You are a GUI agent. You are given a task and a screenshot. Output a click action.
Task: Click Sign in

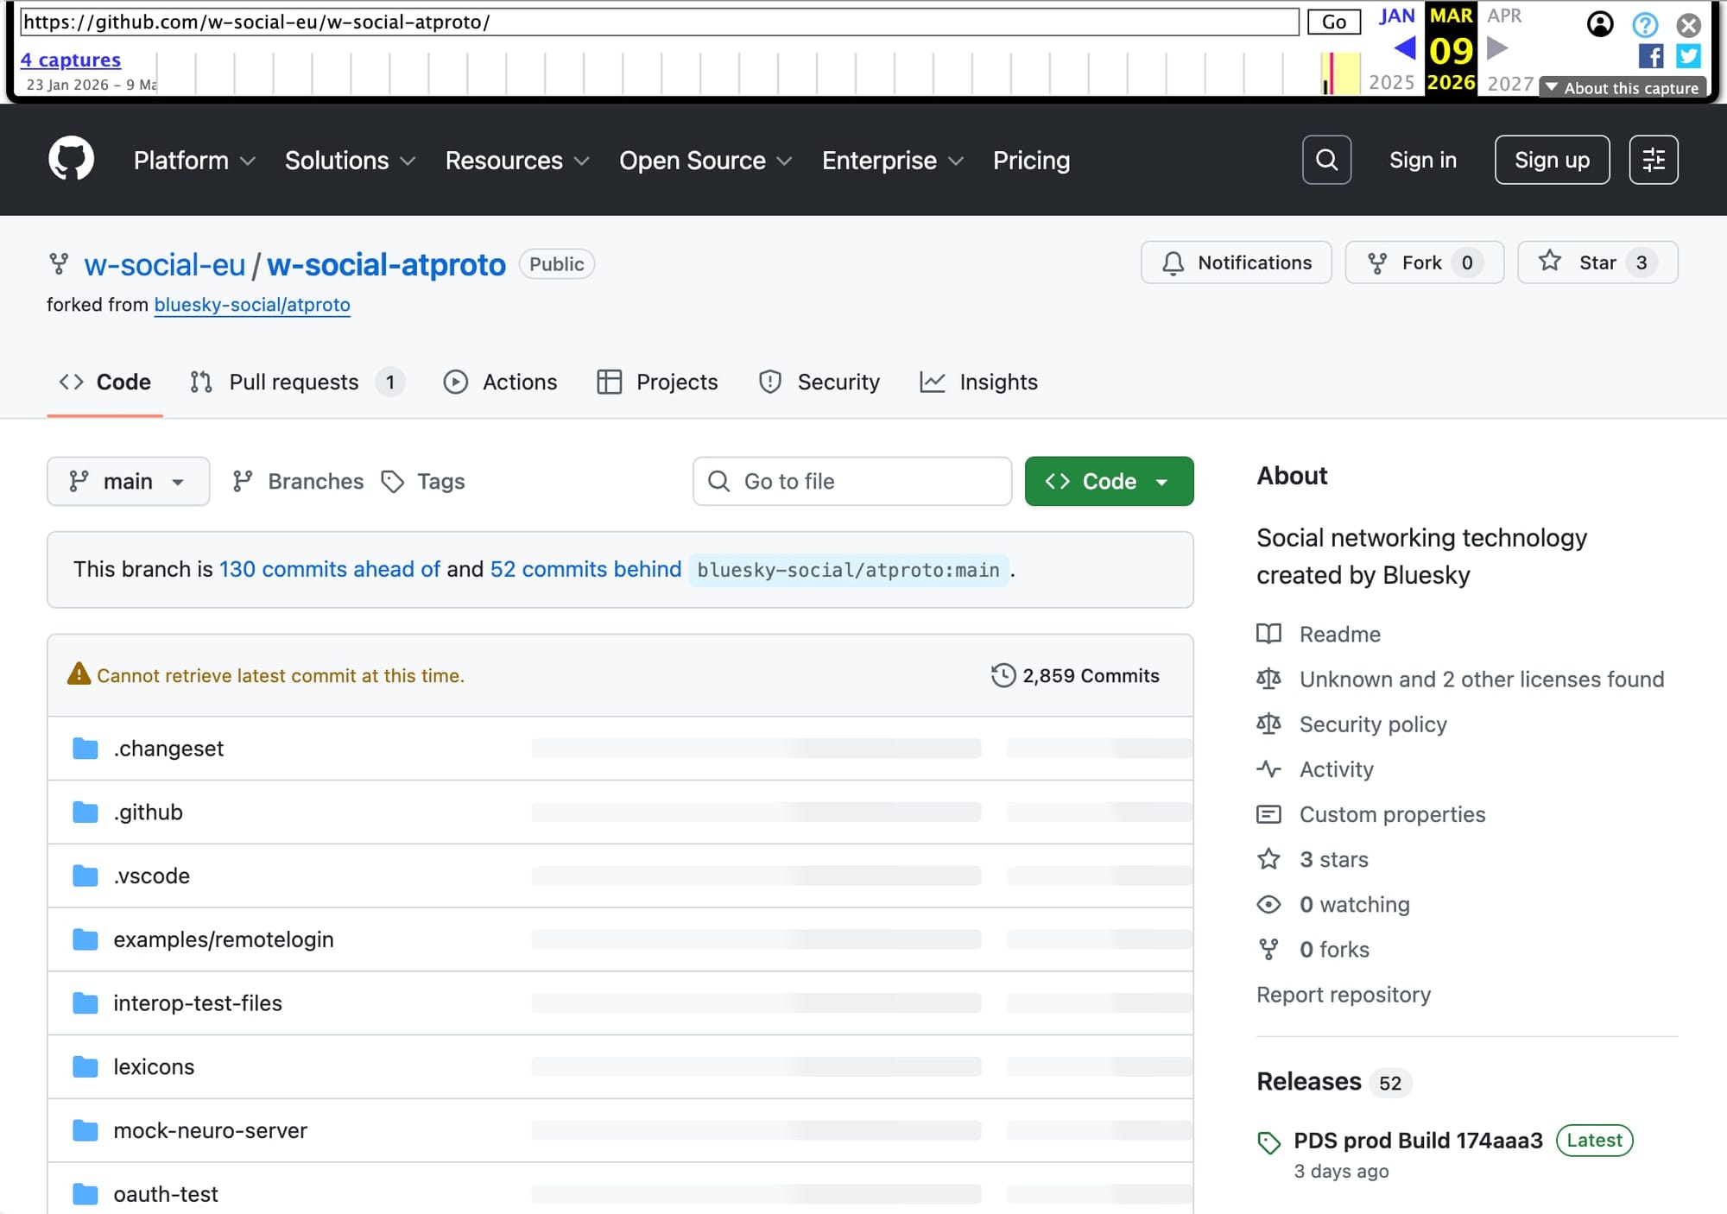[x=1422, y=160]
